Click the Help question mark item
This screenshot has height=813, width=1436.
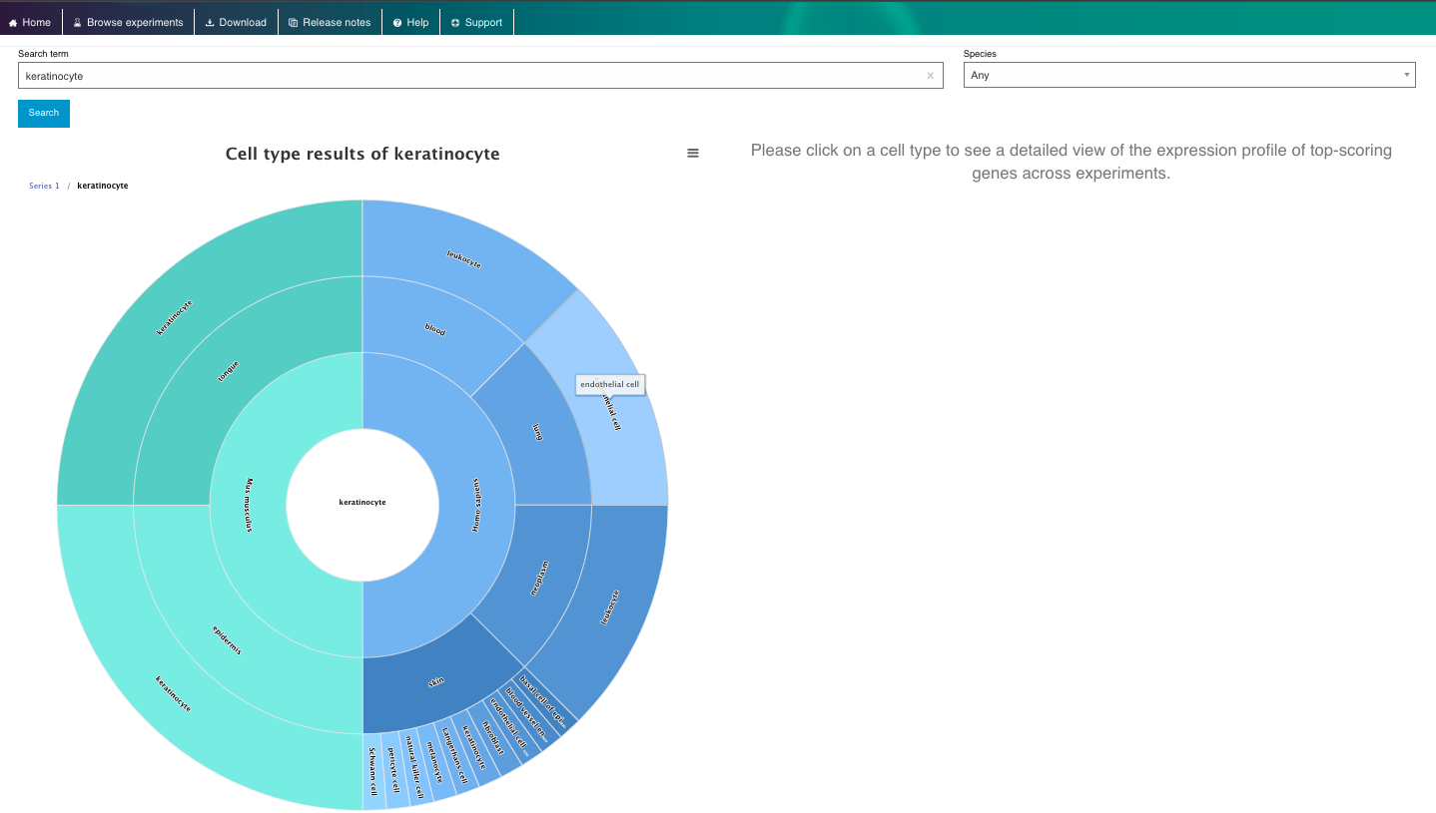[410, 22]
